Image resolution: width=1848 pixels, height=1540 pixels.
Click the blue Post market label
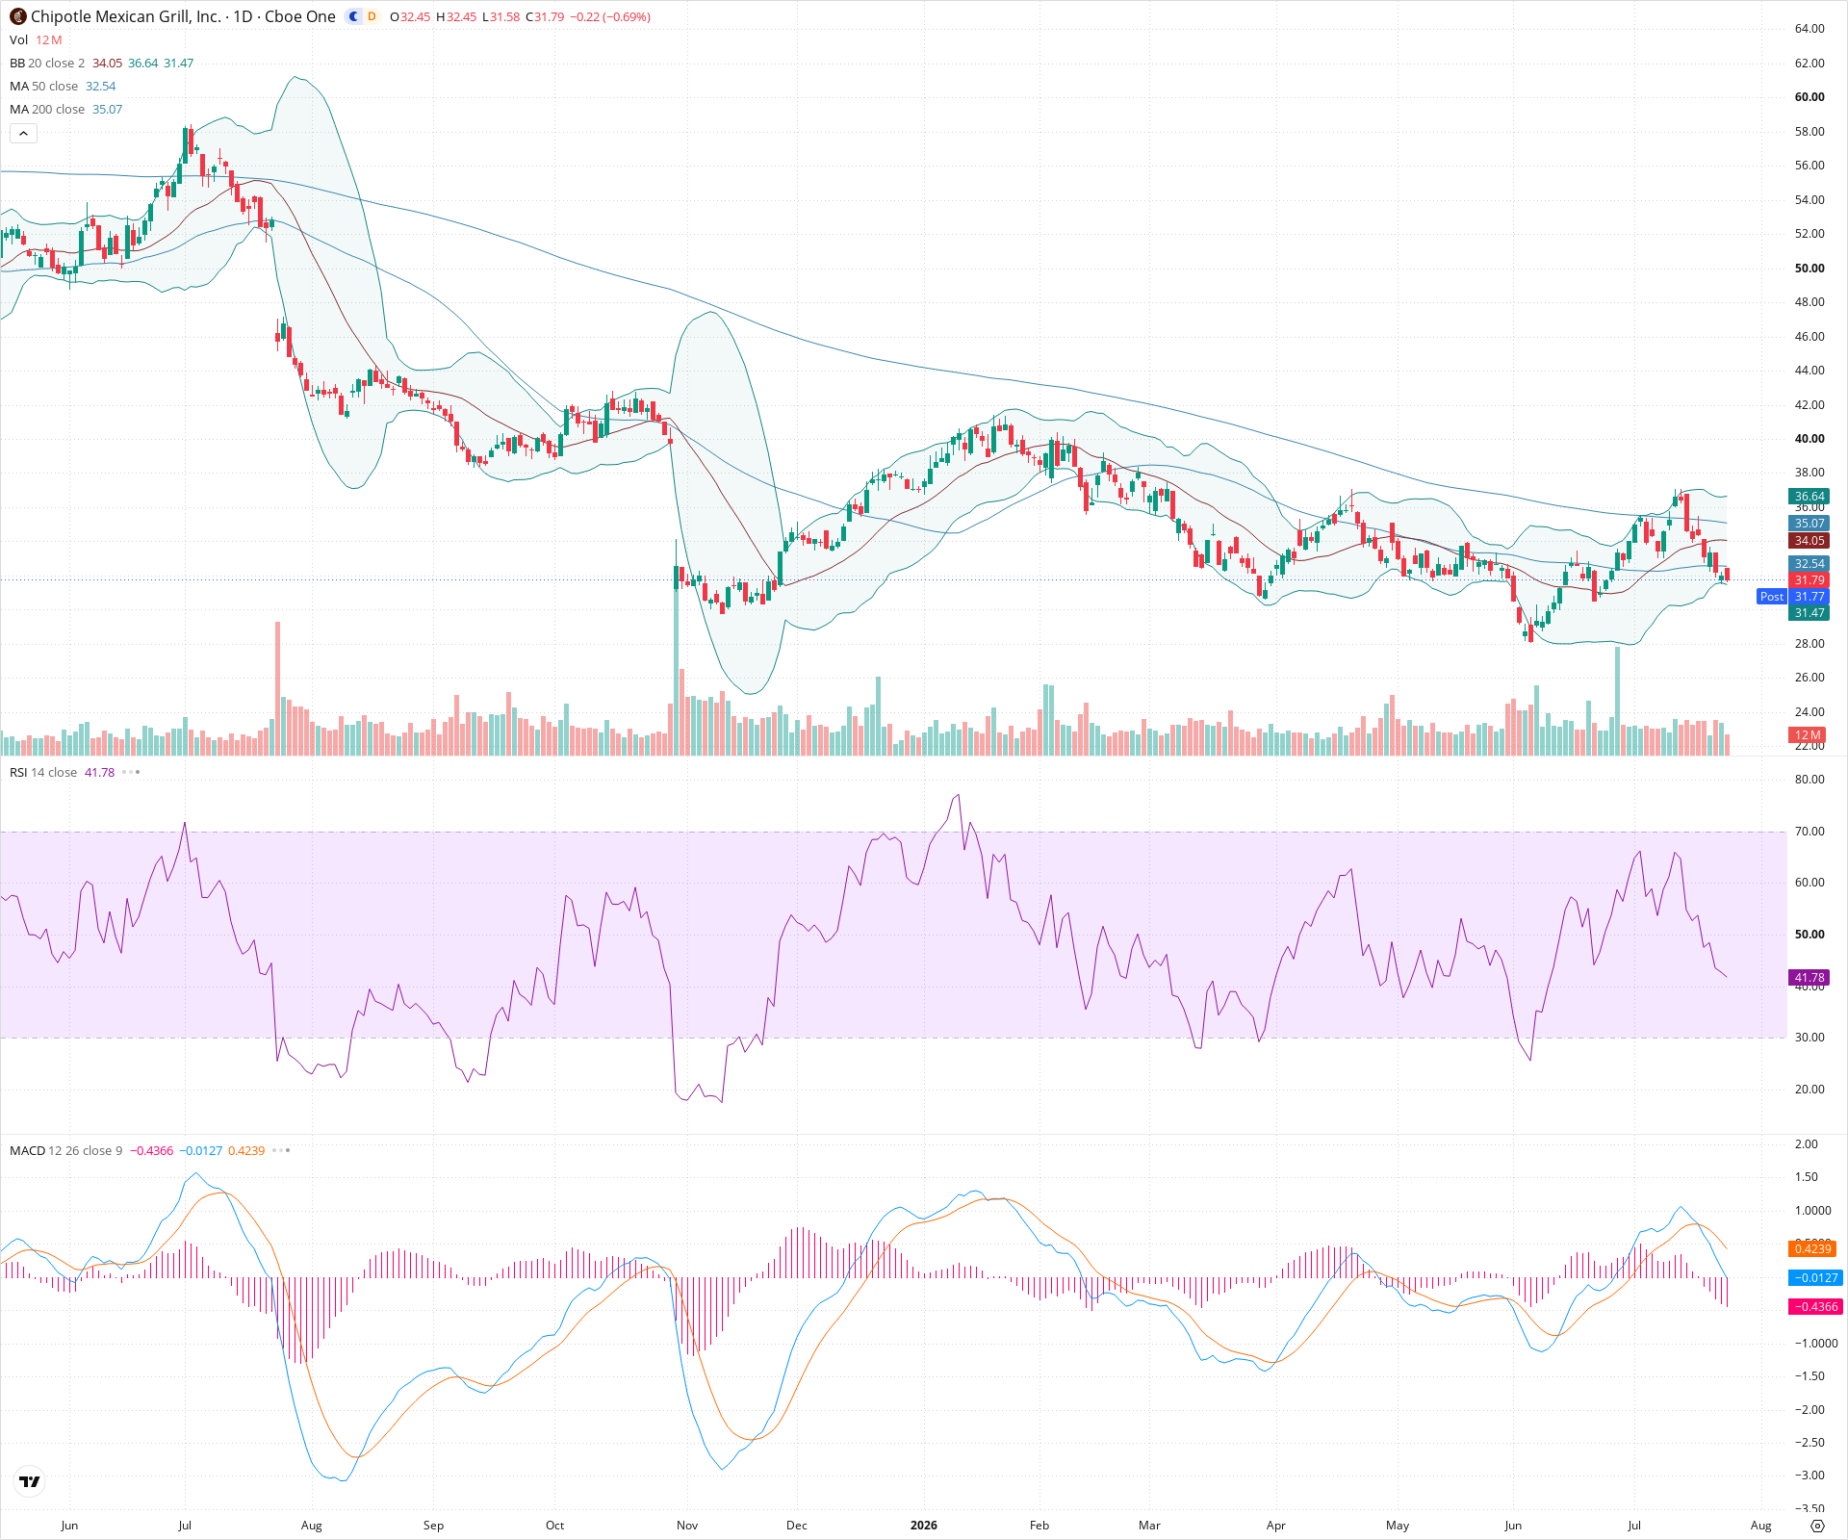[1771, 597]
